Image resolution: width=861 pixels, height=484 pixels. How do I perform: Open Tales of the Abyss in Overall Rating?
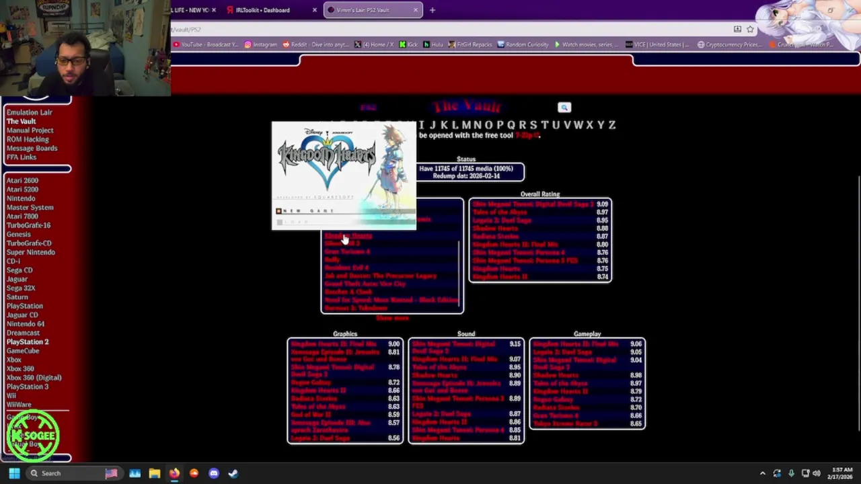(x=500, y=212)
